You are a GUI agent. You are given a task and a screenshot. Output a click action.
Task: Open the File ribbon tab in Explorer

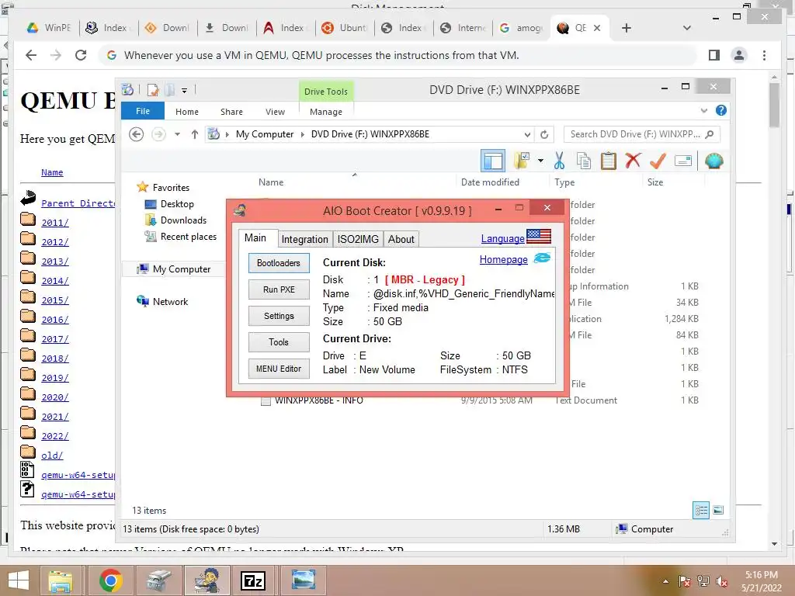coord(143,111)
